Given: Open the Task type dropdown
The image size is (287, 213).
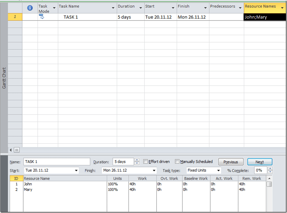Looking at the screenshot, I should [x=218, y=170].
